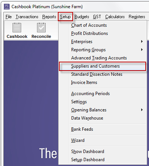Expand the Enterprises submenu arrow
149x166 pixels.
(x=142, y=42)
